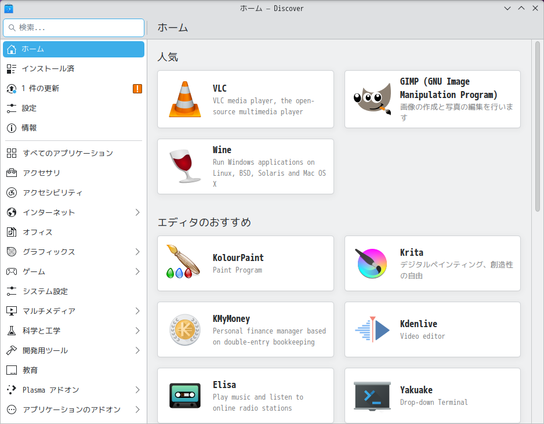Click the palette icon for グラフィックス
The height and width of the screenshot is (424, 544).
pyautogui.click(x=12, y=252)
